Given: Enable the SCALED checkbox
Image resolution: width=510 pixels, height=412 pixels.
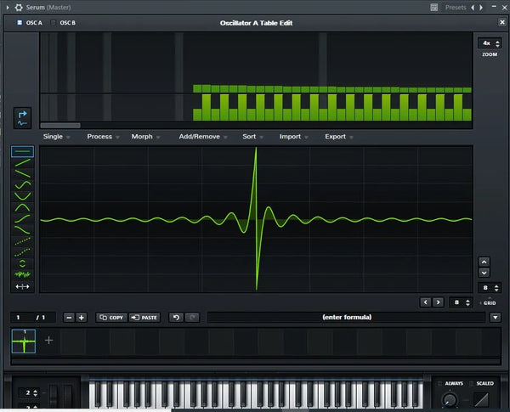Looking at the screenshot, I should 471,384.
